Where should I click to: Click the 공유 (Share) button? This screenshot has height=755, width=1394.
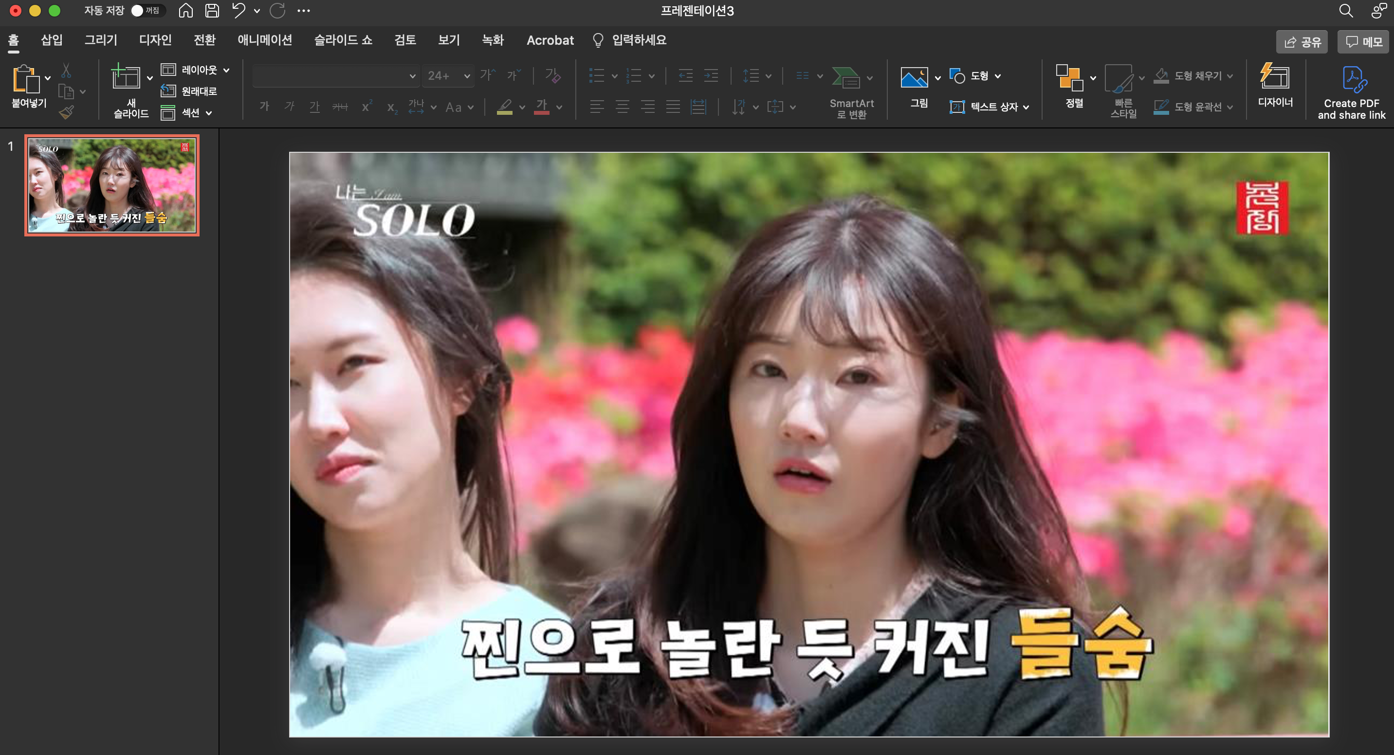[x=1302, y=42]
